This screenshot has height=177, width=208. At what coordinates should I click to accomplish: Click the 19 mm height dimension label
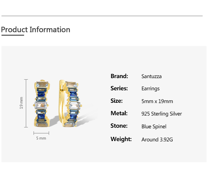click(21, 103)
